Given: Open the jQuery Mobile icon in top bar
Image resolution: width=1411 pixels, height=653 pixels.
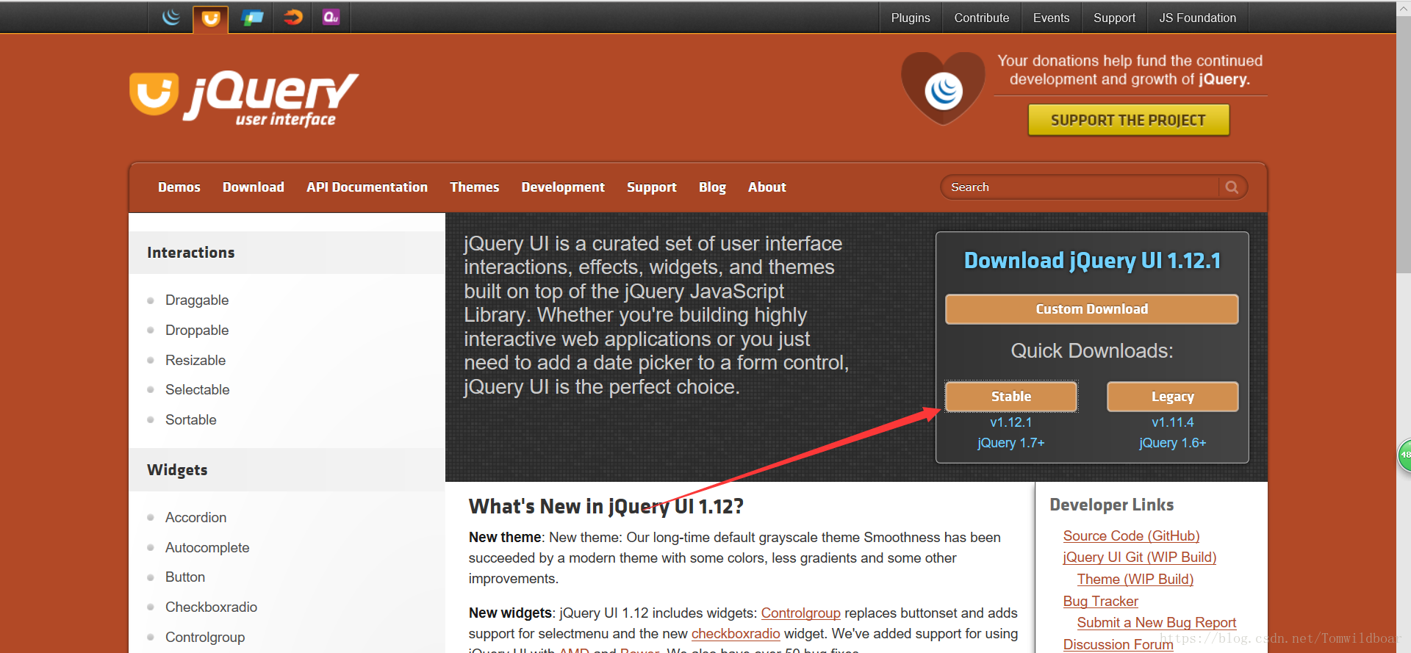Looking at the screenshot, I should pos(252,18).
